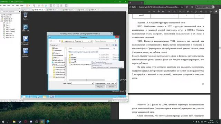Click the orange pause VM icon
Screen dimensions: 221x124
(x=27, y=6)
